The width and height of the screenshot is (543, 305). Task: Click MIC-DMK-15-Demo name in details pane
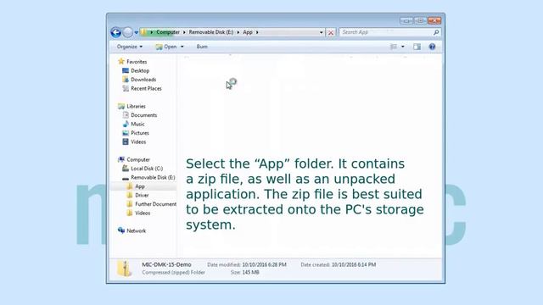pos(166,264)
